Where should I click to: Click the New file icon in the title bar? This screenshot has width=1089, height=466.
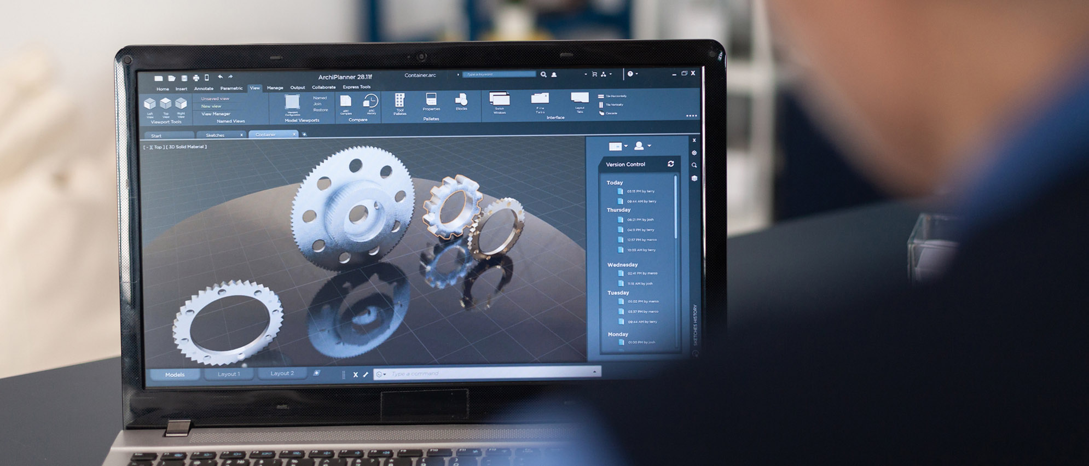[x=158, y=78]
